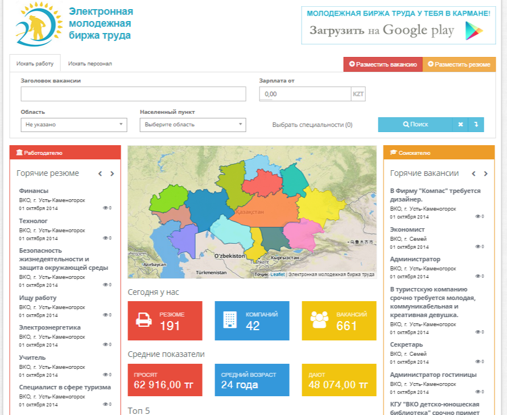Open the Населенный пункт dropdown
507x415 pixels.
[x=192, y=124]
